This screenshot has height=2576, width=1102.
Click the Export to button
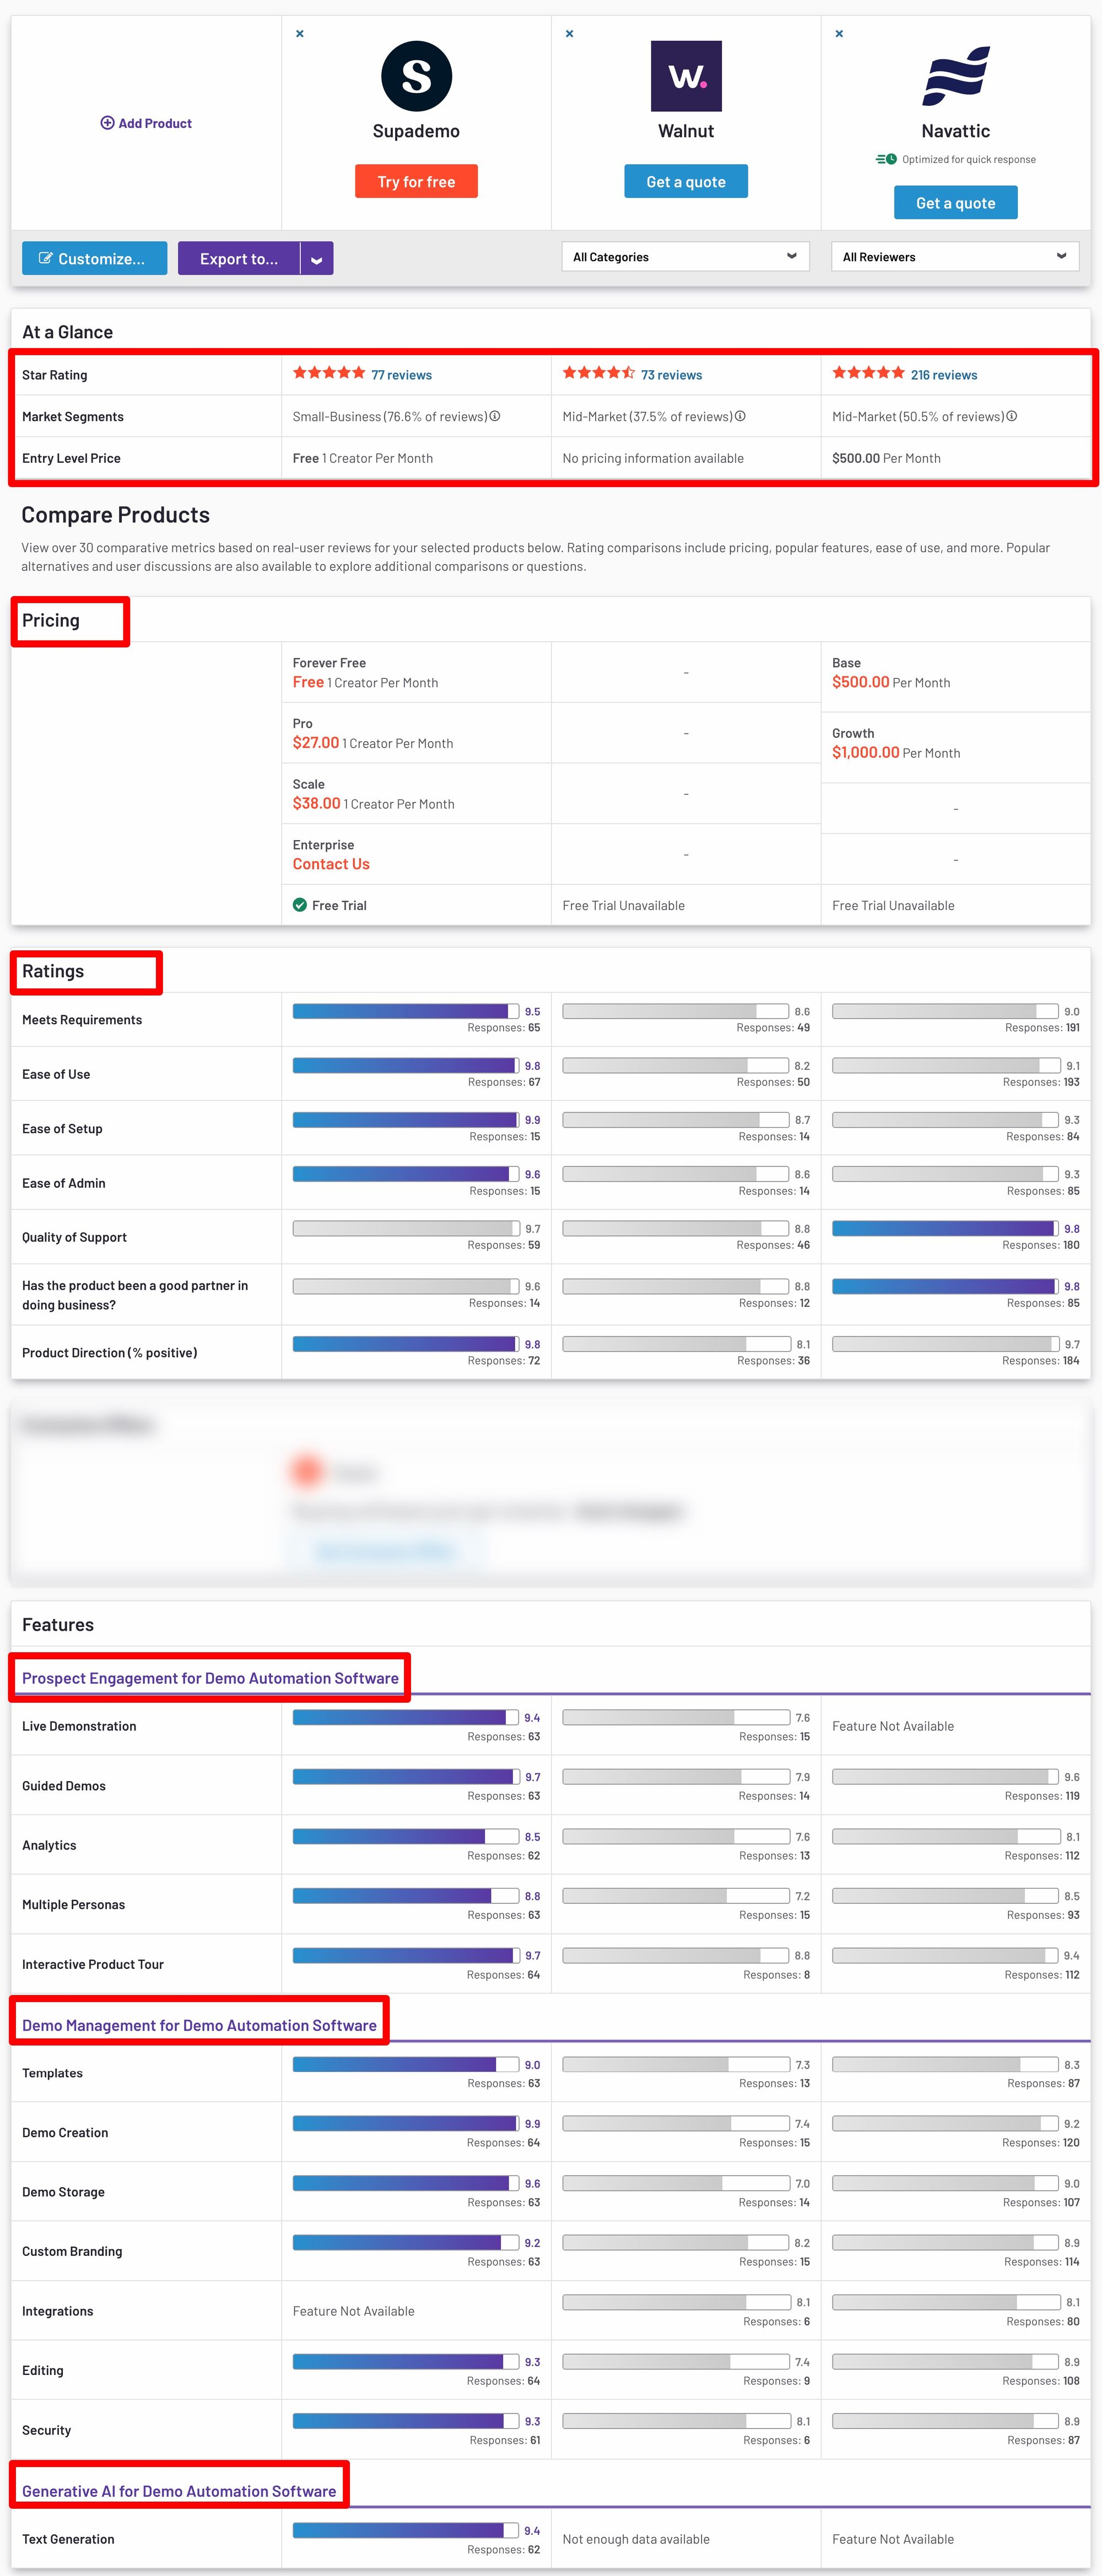pyautogui.click(x=239, y=259)
